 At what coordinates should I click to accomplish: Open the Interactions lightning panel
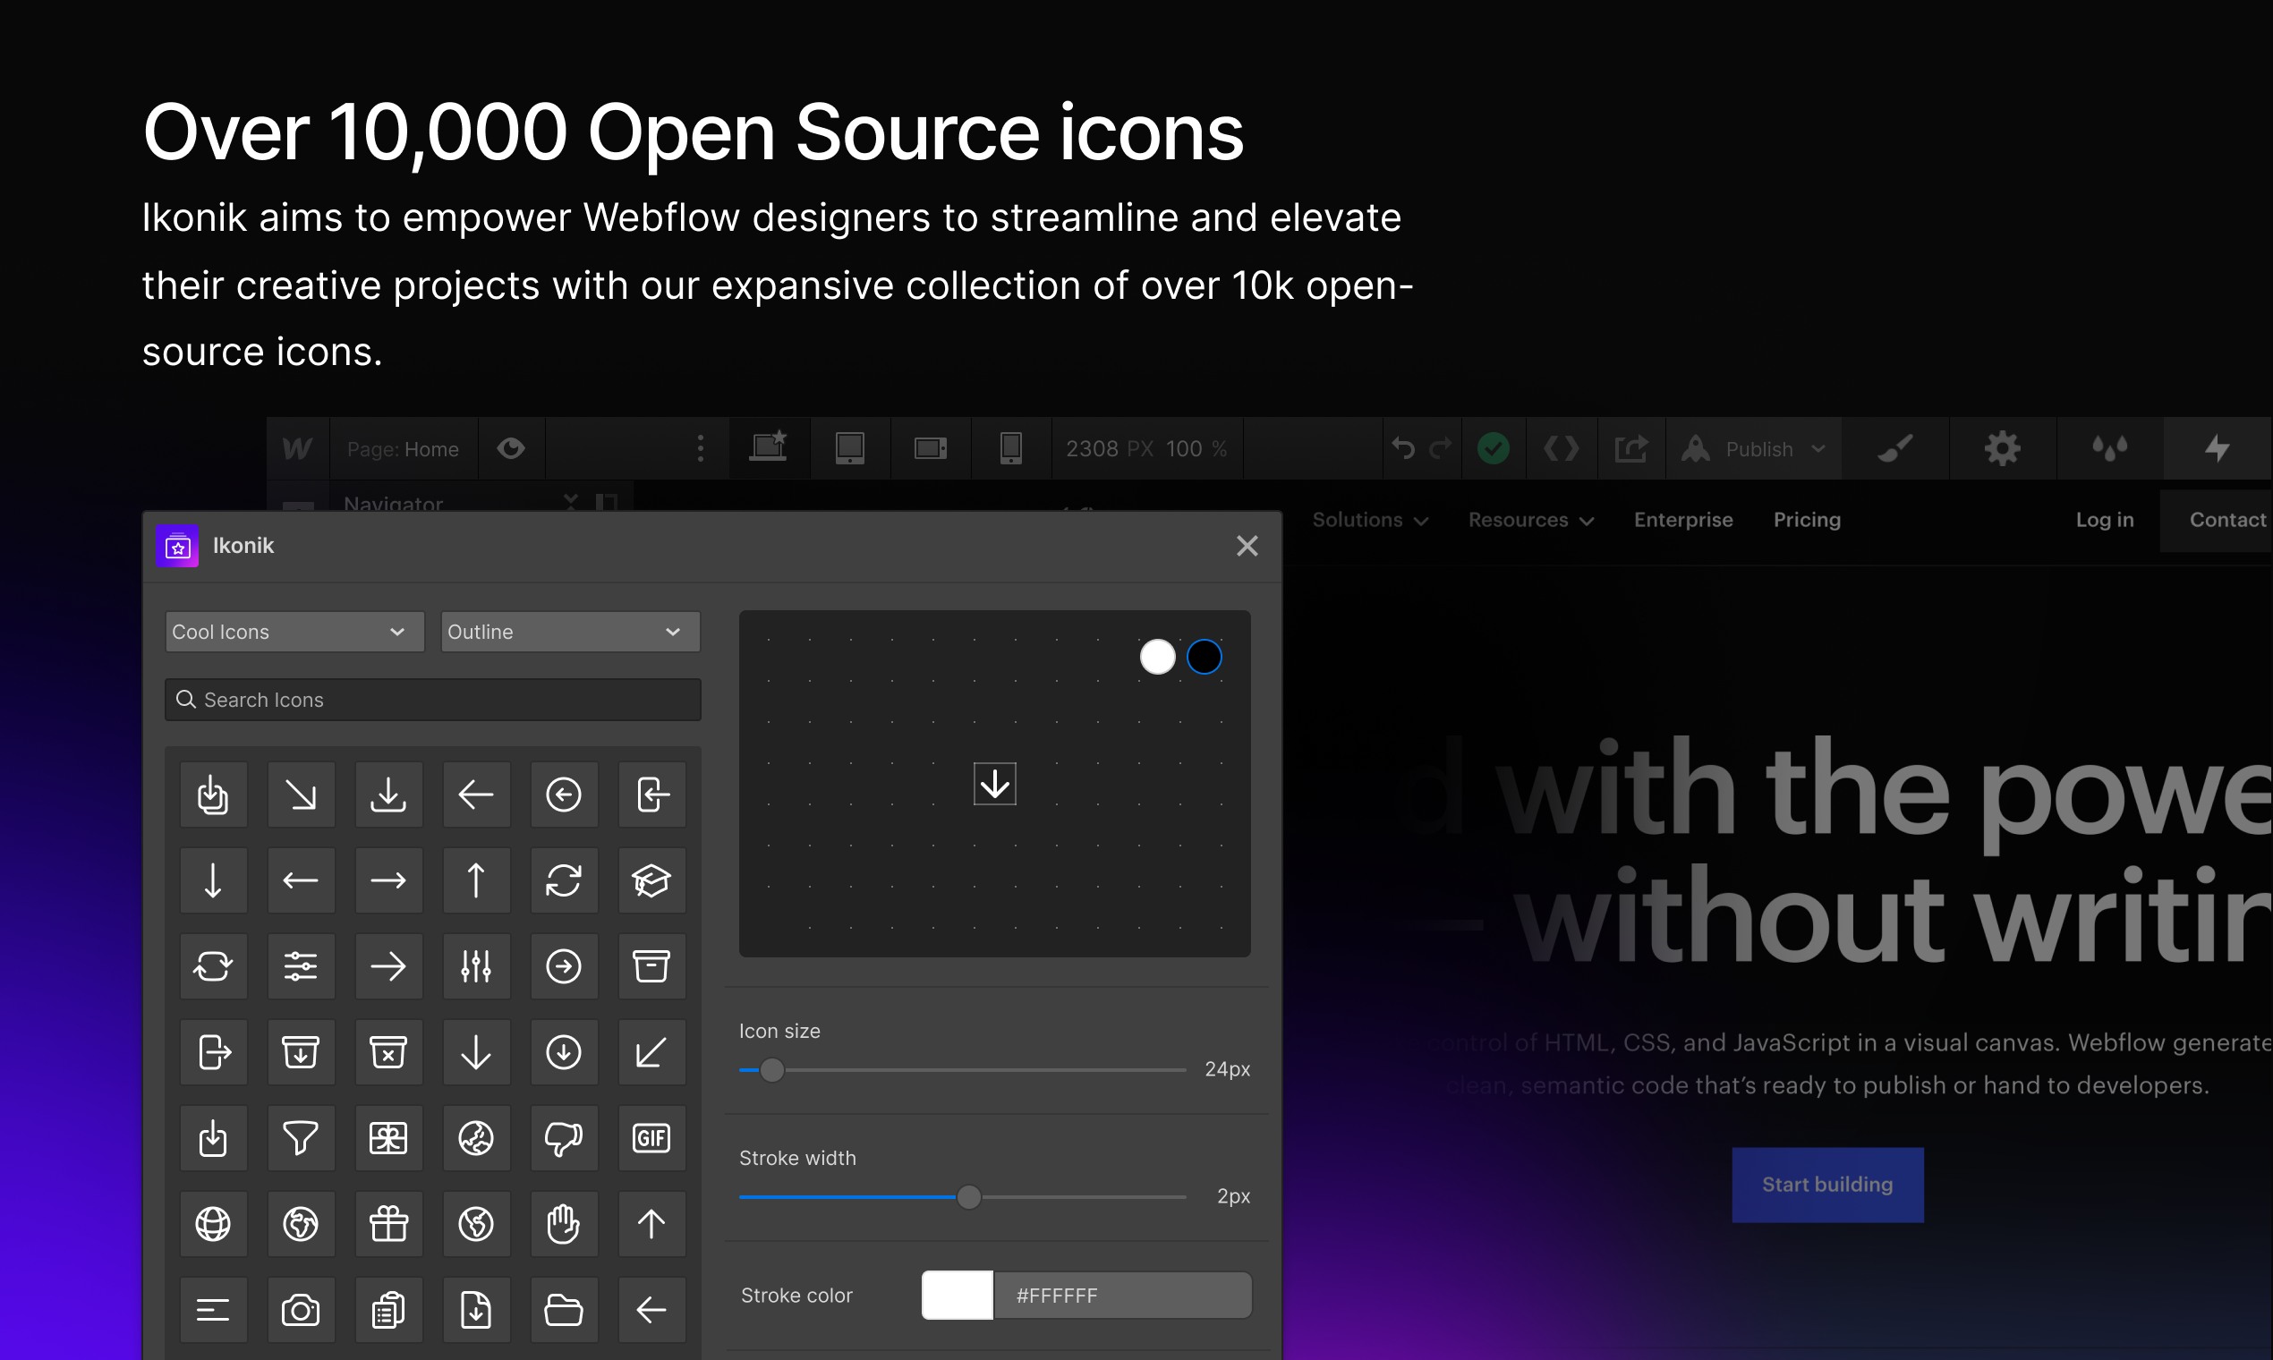click(x=2218, y=448)
